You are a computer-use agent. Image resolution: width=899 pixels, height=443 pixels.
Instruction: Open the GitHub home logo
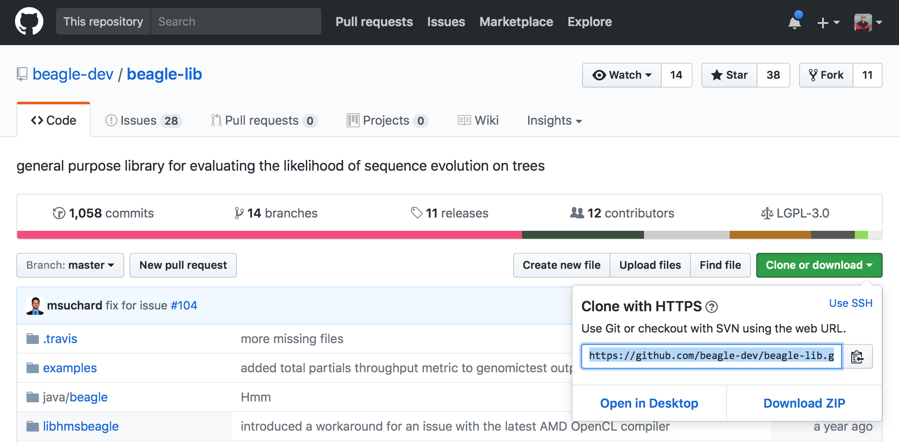point(29,21)
